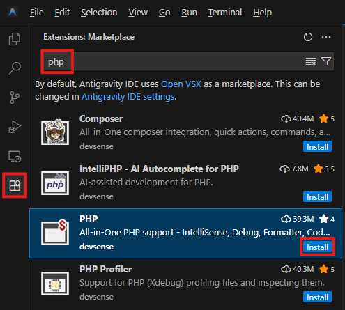
Task: Open the Go menu
Action: (164, 13)
